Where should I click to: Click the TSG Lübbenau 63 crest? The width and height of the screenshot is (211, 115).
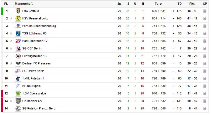pyautogui.click(x=18, y=34)
